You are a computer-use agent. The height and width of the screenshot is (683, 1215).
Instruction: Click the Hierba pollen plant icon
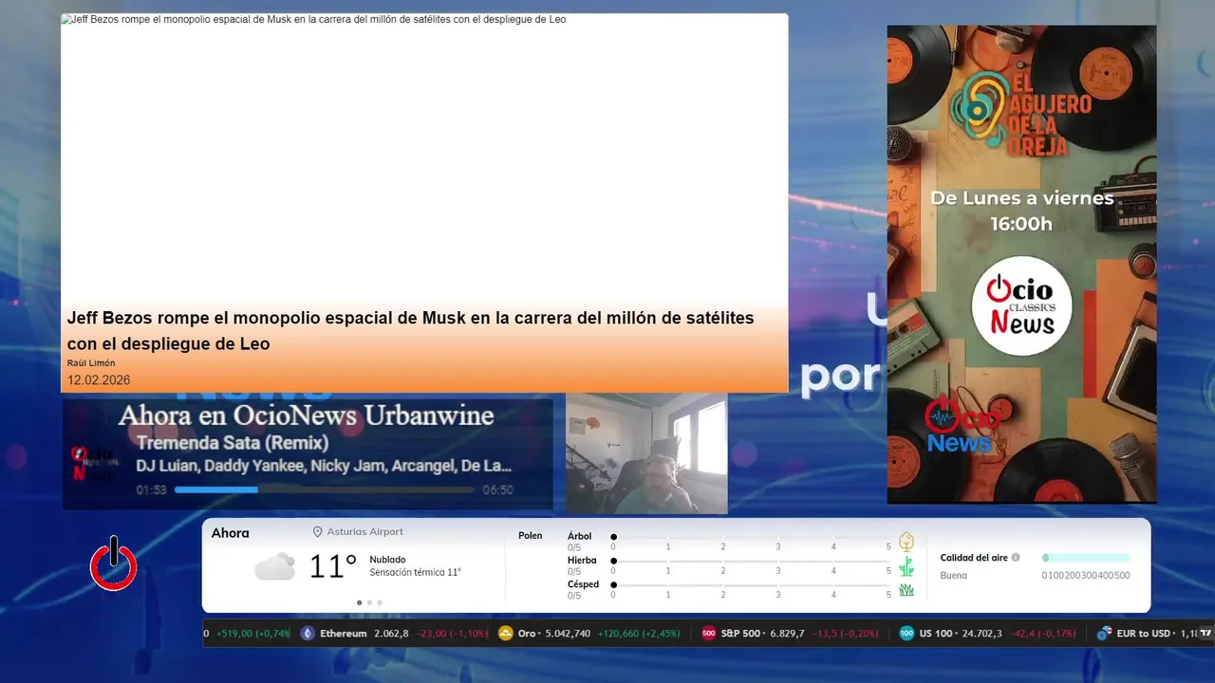[x=907, y=566]
